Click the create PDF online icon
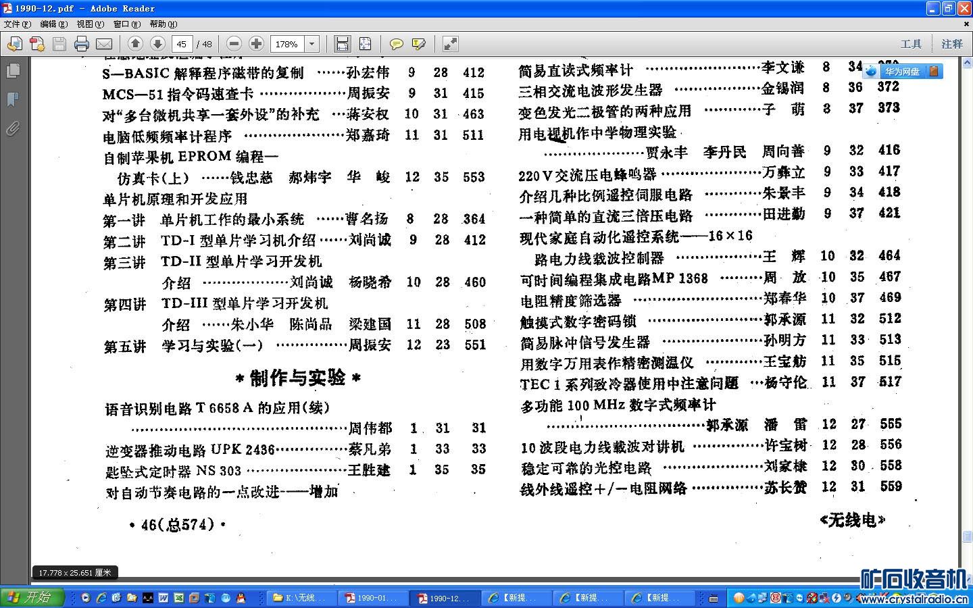 tap(37, 44)
